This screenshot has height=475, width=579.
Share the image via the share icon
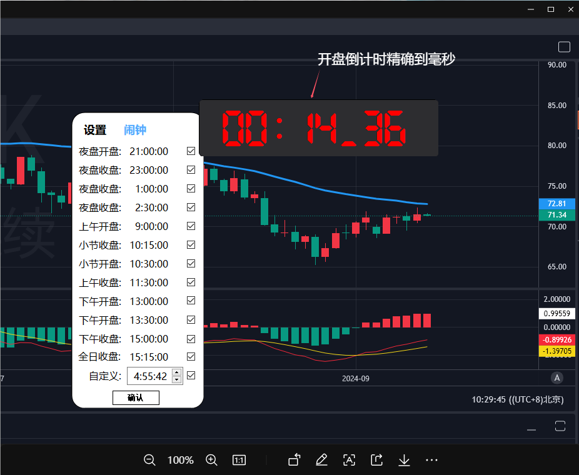tap(376, 460)
